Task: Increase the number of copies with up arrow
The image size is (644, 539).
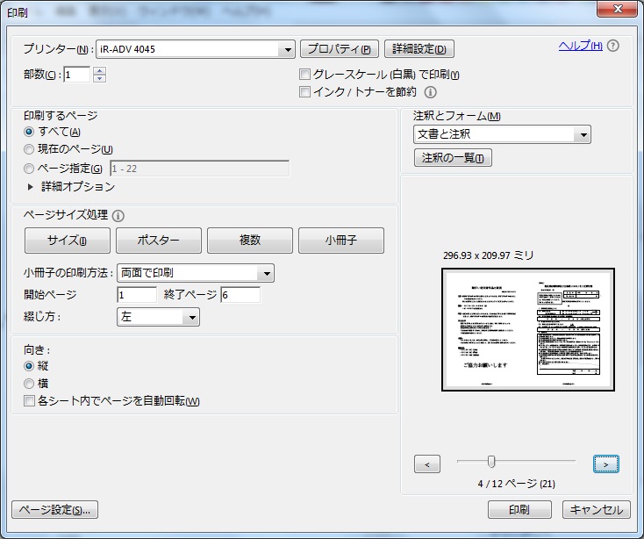Action: pos(99,71)
